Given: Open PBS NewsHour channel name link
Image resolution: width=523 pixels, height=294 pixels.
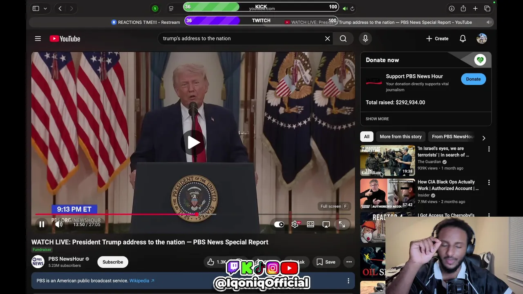Looking at the screenshot, I should coord(66,259).
